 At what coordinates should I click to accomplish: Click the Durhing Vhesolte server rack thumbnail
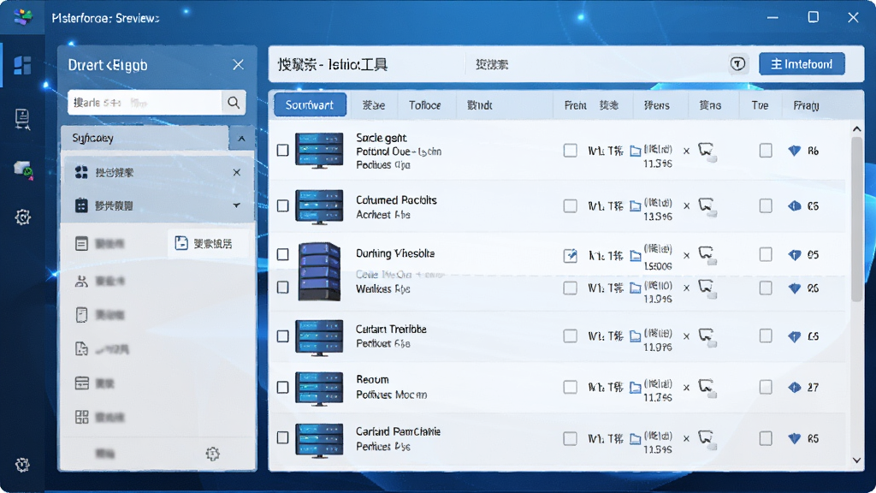319,271
